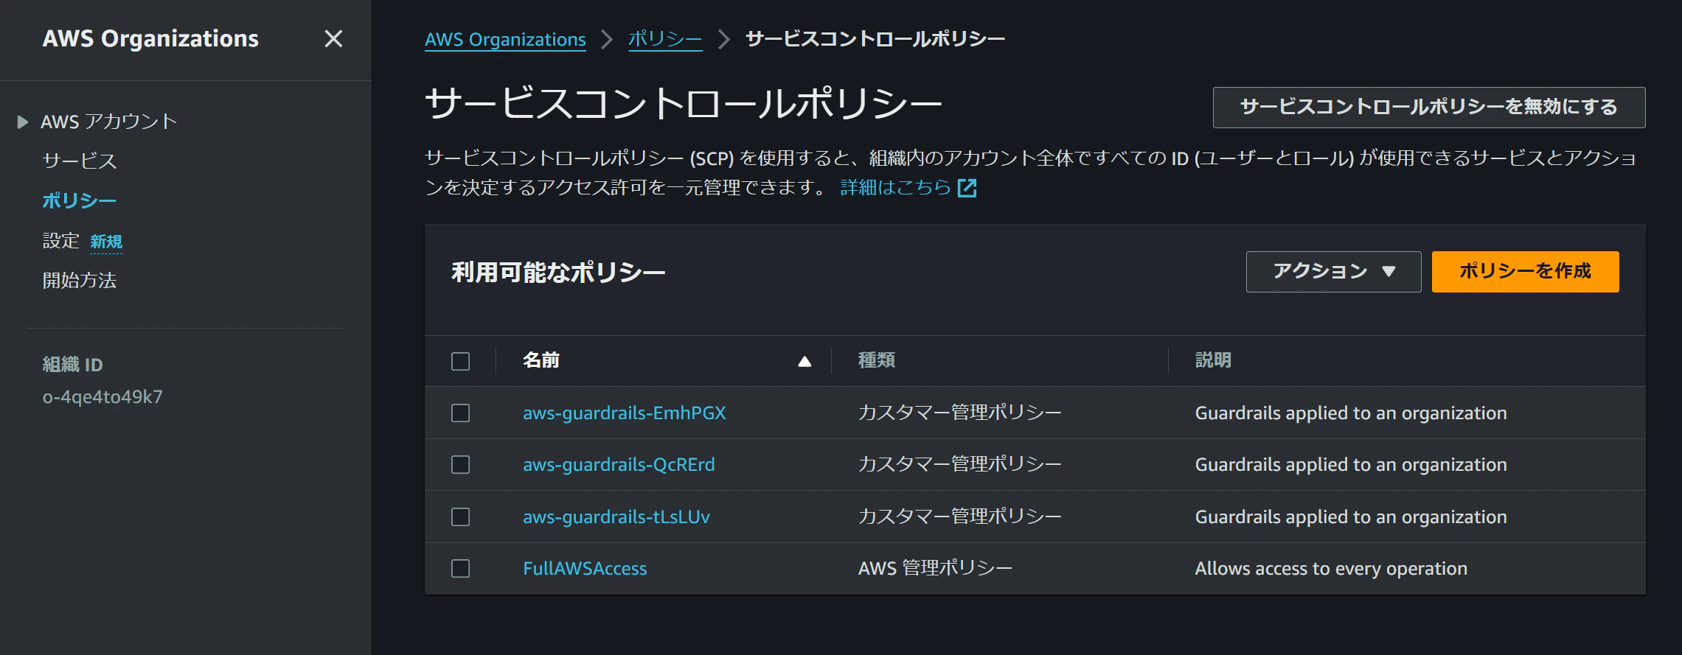This screenshot has height=655, width=1682.
Task: Click カスタマー管理ポリシー in the aws-guardrails-tLsLUv row
Action: coord(959,516)
